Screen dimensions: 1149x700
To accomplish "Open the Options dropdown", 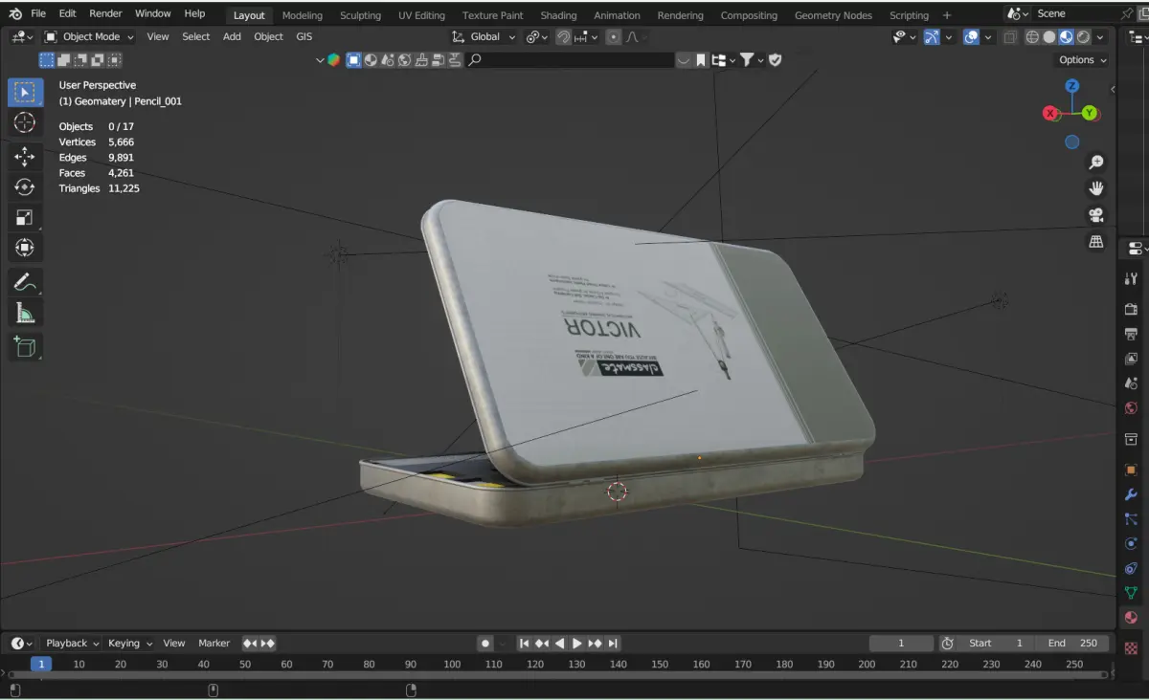I will click(x=1083, y=59).
